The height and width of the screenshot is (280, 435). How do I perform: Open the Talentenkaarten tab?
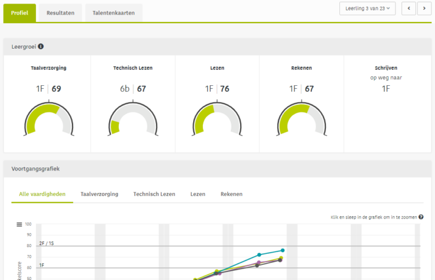tap(114, 13)
